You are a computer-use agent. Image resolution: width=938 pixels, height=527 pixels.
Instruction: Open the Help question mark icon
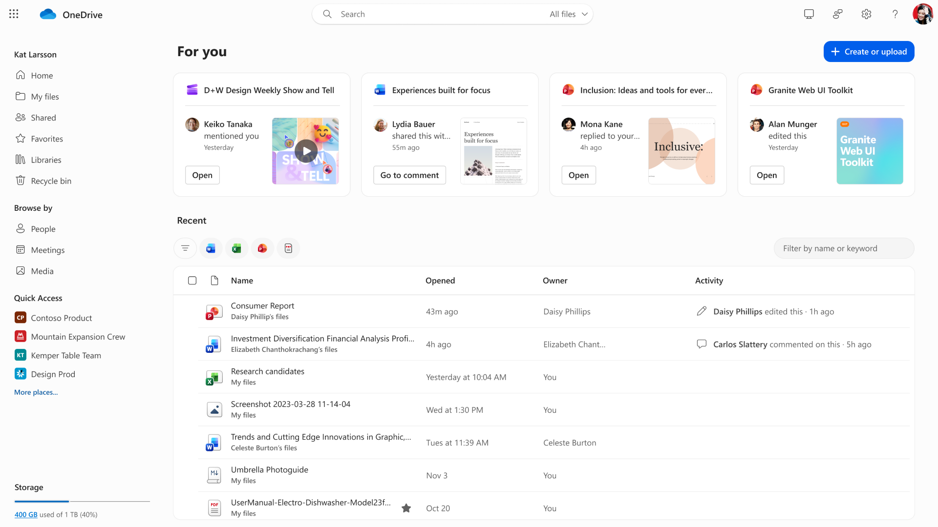pyautogui.click(x=895, y=14)
